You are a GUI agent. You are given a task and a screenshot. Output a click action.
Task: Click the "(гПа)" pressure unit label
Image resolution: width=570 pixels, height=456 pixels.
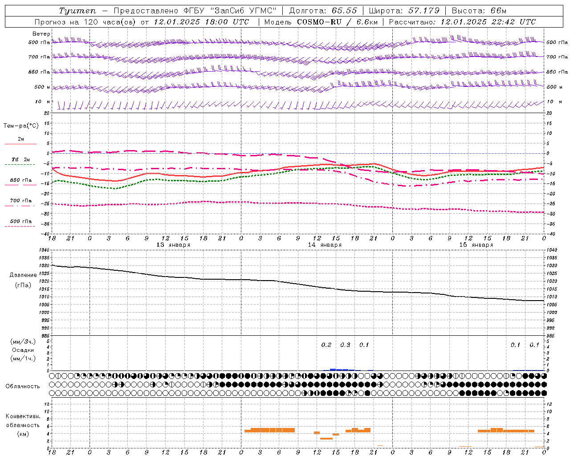click(23, 285)
